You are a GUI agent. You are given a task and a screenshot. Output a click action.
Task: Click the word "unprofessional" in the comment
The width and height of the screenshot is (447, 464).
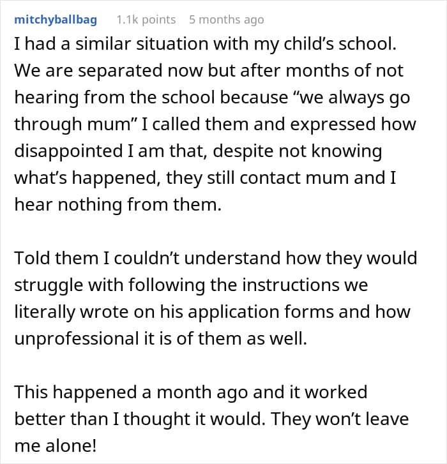(x=77, y=339)
